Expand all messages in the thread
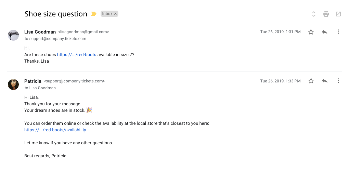Screen dimensions: 349x171 pos(314,14)
